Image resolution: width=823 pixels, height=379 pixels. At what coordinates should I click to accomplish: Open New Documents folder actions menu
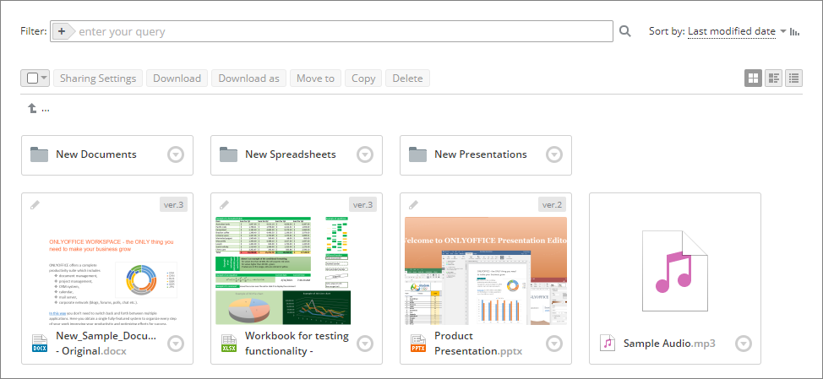(176, 154)
